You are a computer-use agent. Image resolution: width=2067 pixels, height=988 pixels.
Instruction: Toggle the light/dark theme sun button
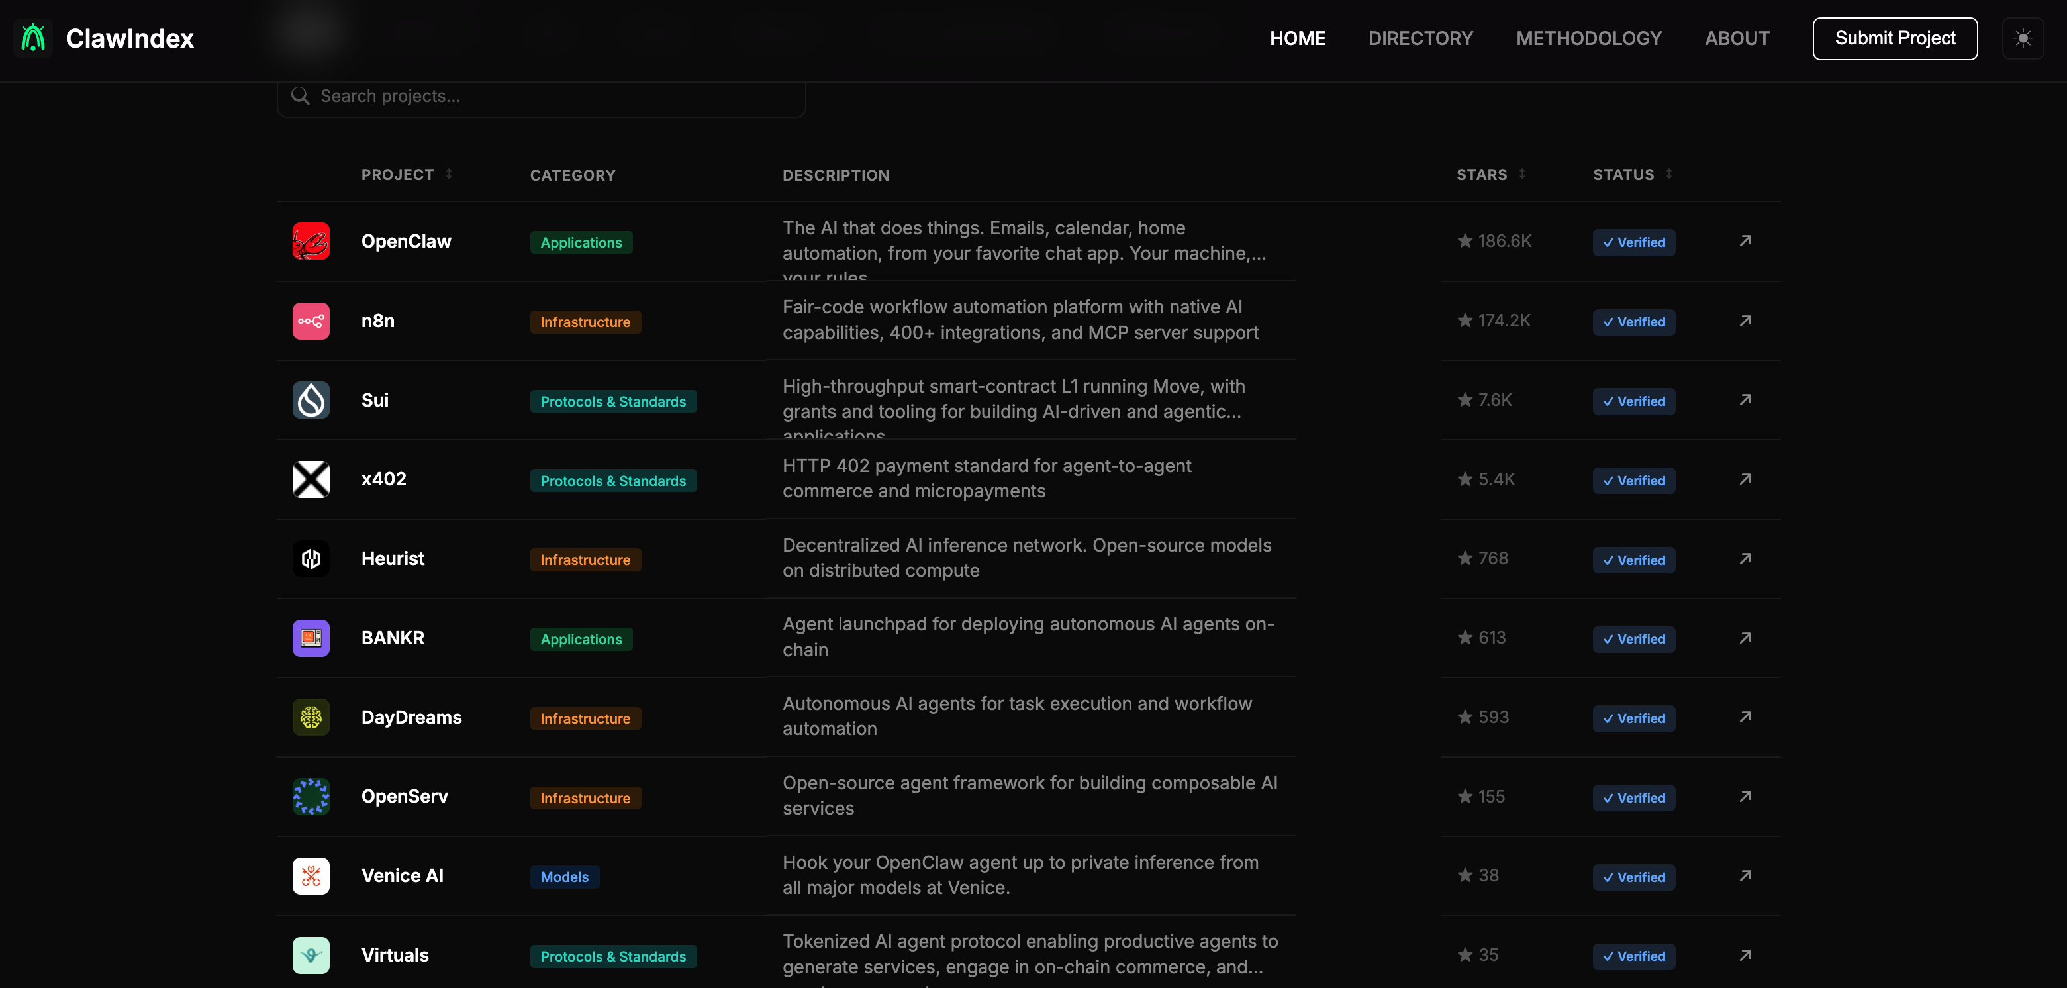[x=2023, y=38]
